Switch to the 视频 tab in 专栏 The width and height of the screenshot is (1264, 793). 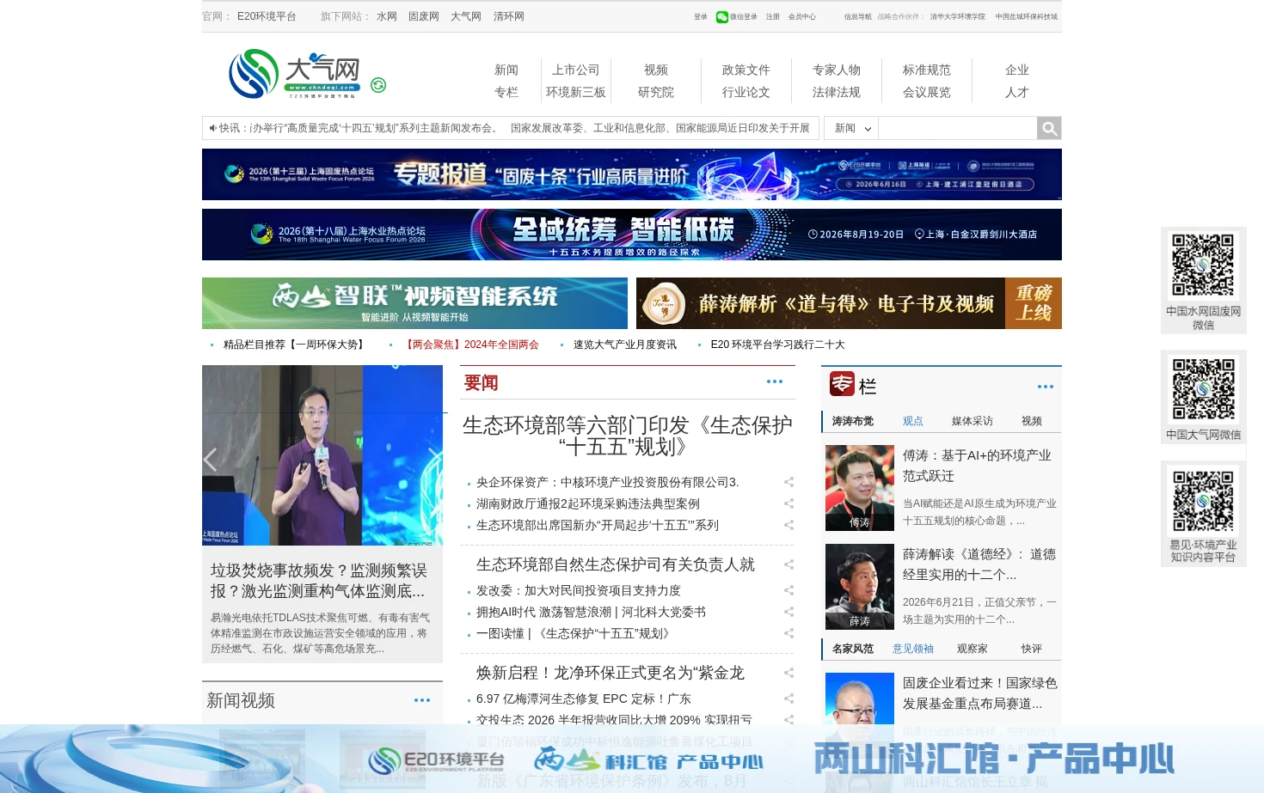pyautogui.click(x=1032, y=421)
